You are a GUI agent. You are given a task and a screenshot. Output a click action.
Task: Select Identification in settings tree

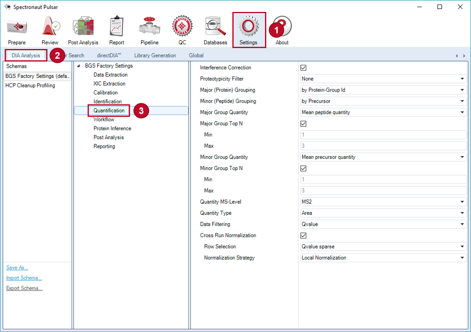pos(108,101)
